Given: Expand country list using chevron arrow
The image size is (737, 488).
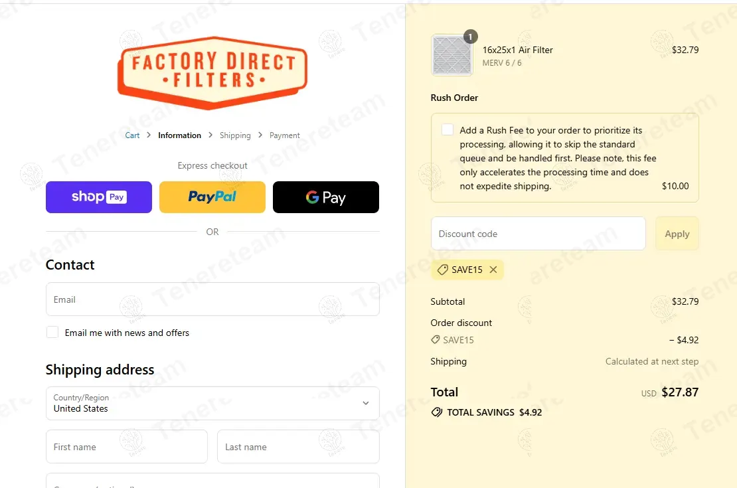Looking at the screenshot, I should click(365, 403).
